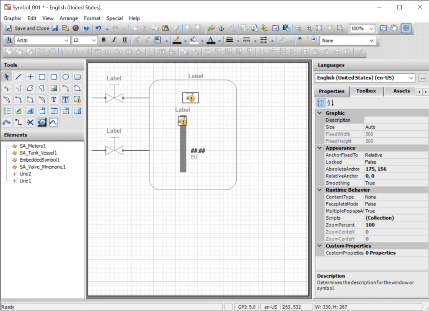
Task: Click the Zoom In magnifier icon
Action: click(308, 28)
